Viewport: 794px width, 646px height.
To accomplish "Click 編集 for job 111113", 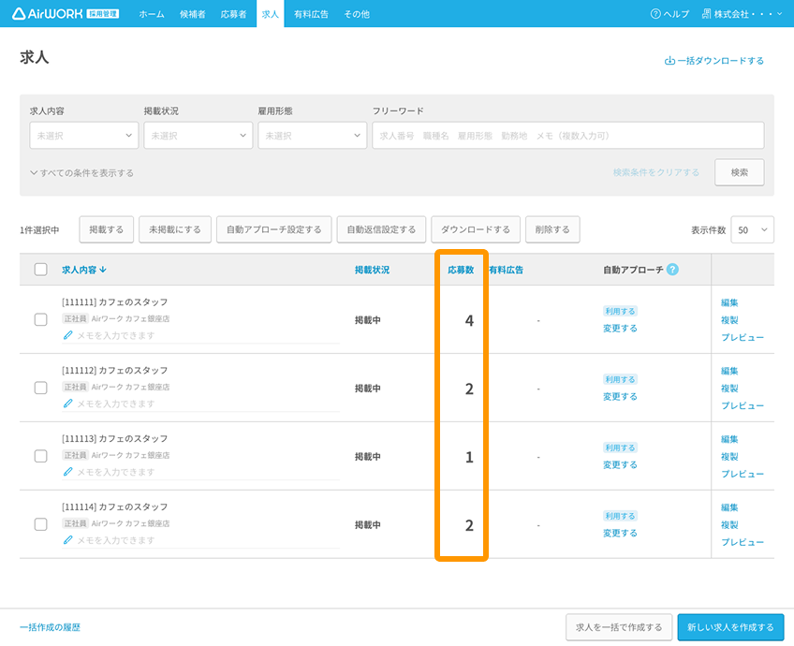I will point(729,439).
